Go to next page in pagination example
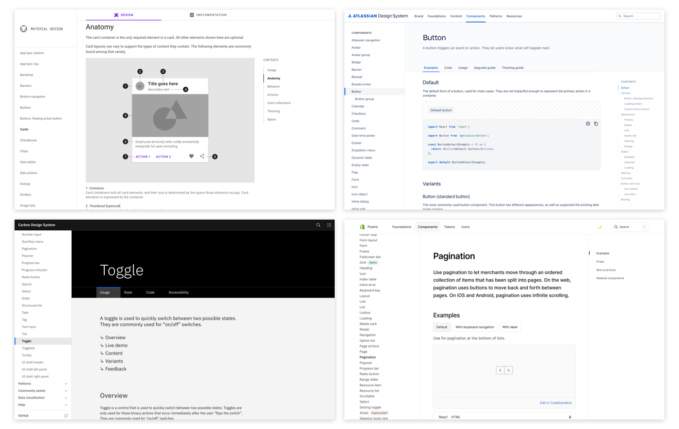Viewport: 679px width, 429px height. (508, 370)
